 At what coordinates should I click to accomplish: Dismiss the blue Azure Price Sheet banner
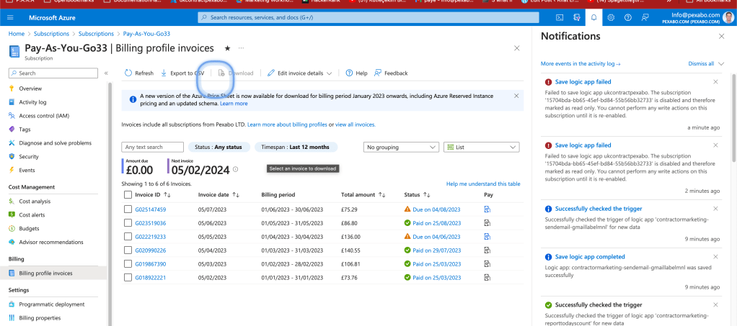point(516,96)
